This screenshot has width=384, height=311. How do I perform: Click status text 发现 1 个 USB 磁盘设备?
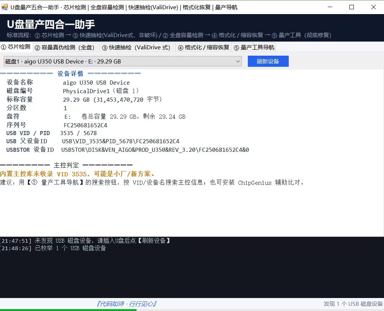tap(353, 304)
